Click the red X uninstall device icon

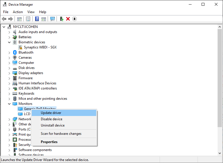click(68, 19)
